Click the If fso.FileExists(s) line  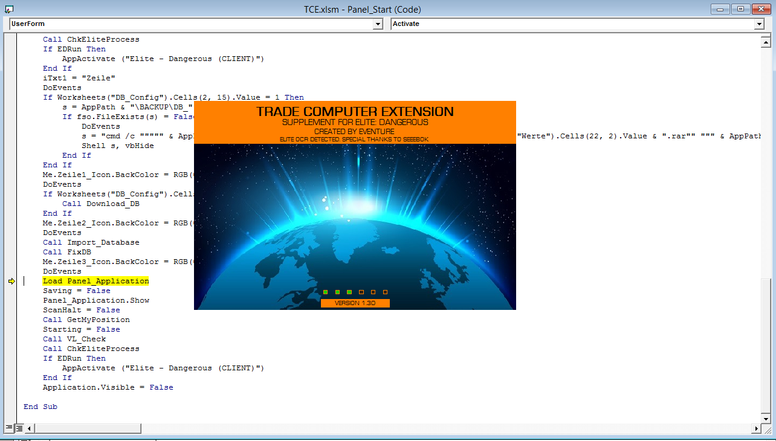(128, 117)
